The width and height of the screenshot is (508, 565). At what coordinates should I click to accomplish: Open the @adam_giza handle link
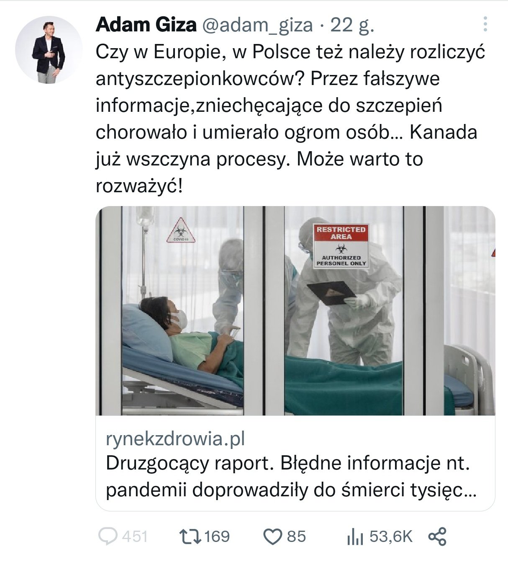pyautogui.click(x=257, y=26)
